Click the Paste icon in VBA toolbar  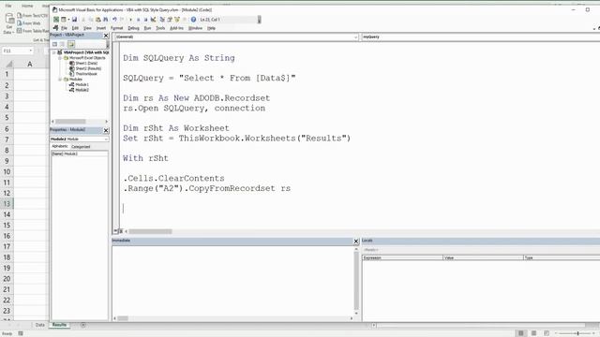click(98, 20)
